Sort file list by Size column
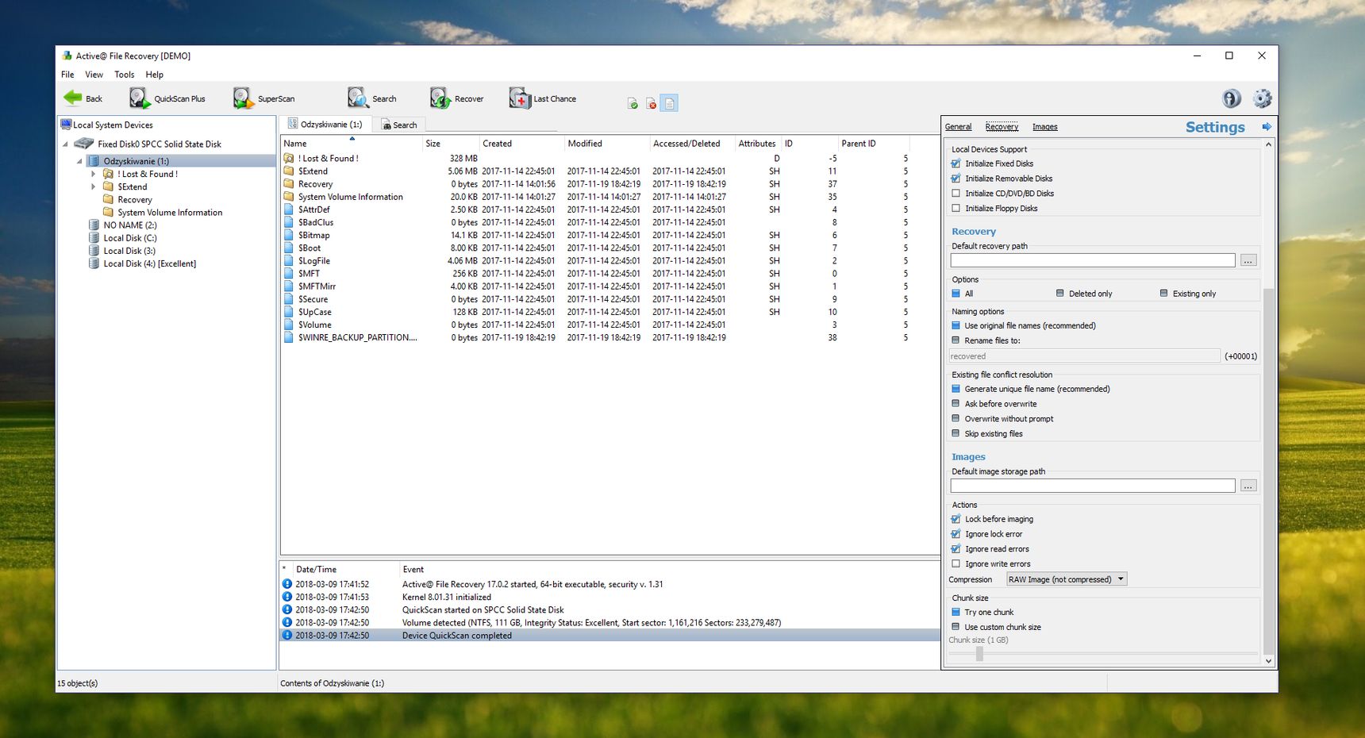 coord(451,144)
